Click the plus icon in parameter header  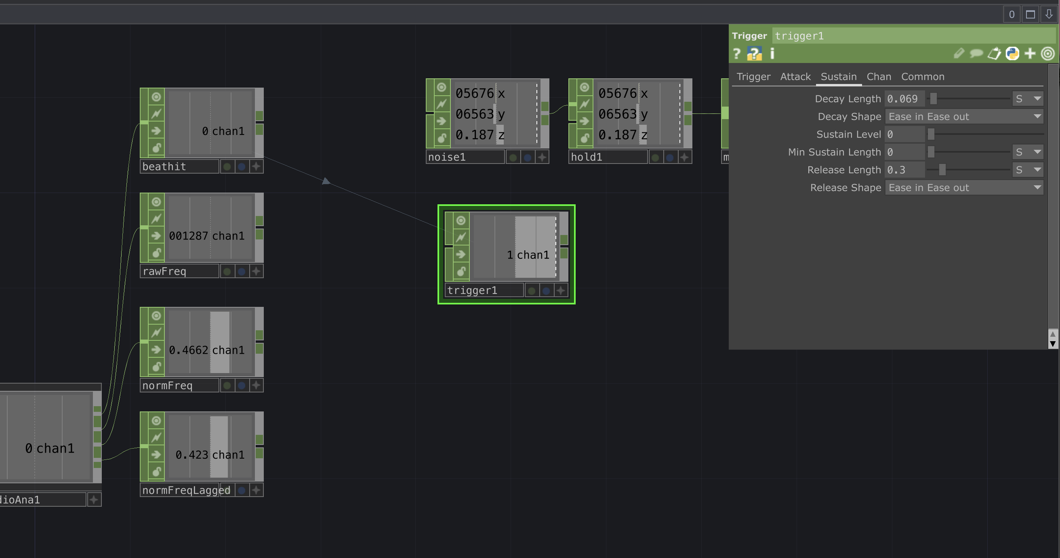click(1030, 54)
